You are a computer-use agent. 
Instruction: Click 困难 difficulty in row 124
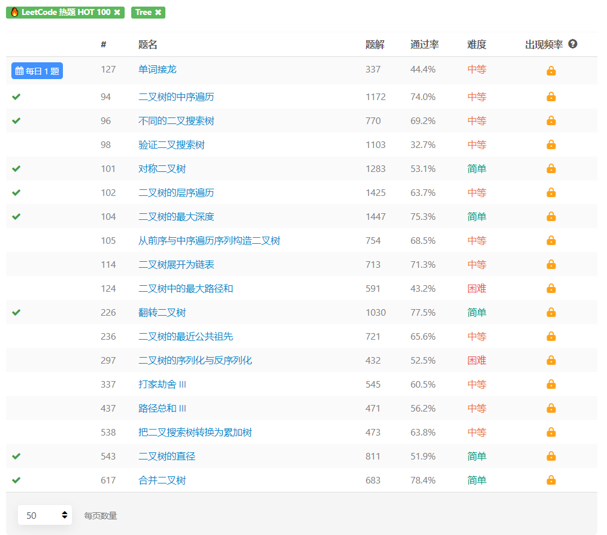point(476,289)
